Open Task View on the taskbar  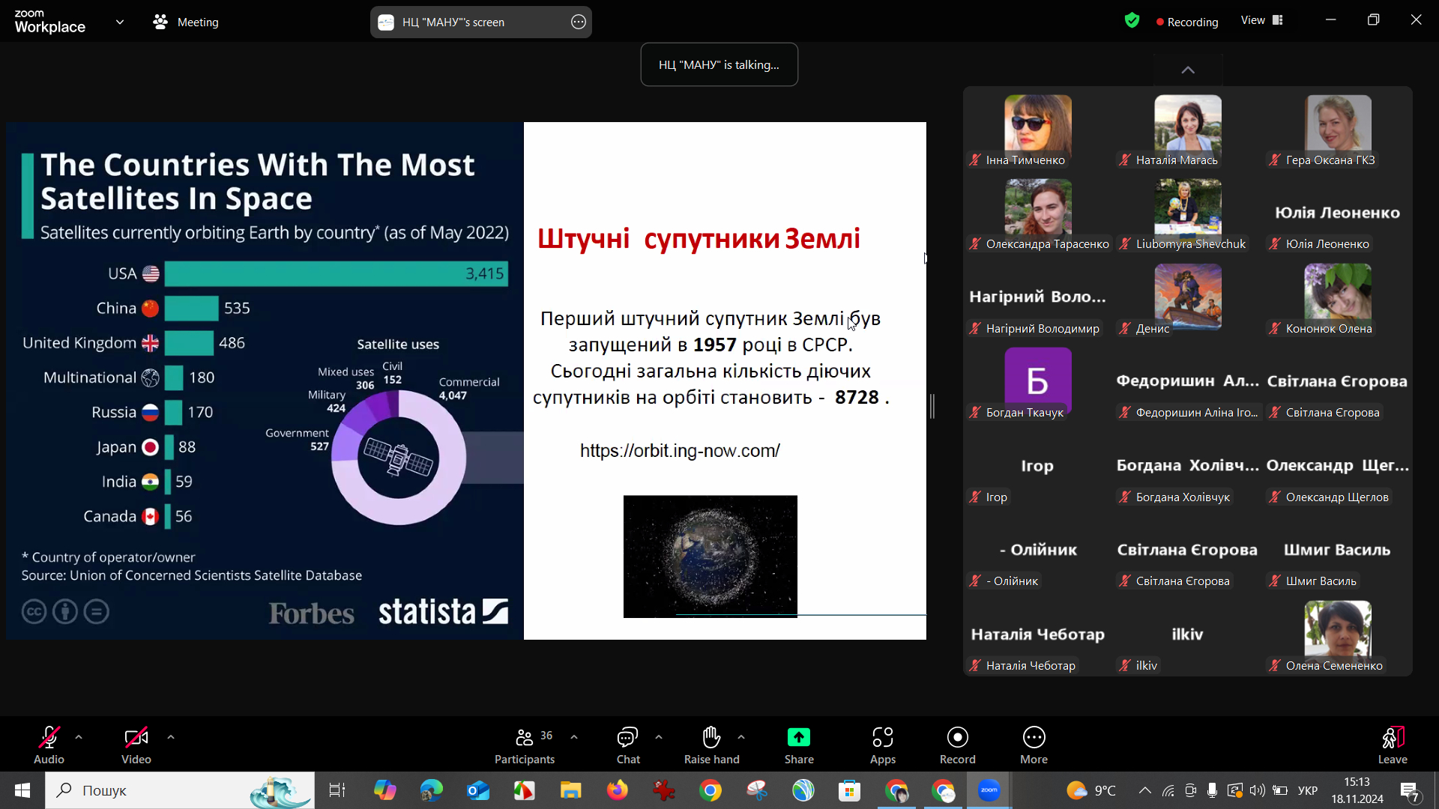(337, 790)
